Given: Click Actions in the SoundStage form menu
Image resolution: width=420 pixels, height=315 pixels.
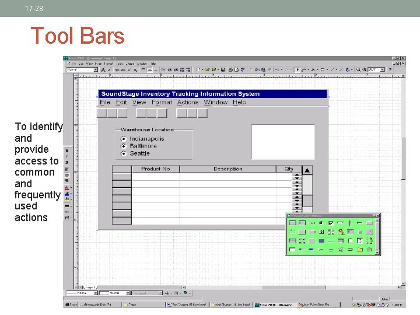Looking at the screenshot, I should tap(188, 102).
